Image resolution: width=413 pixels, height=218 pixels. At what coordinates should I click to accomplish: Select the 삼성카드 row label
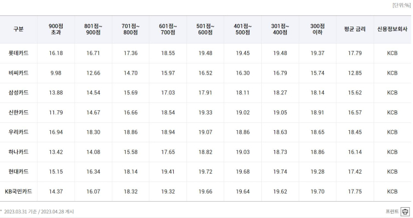click(18, 93)
